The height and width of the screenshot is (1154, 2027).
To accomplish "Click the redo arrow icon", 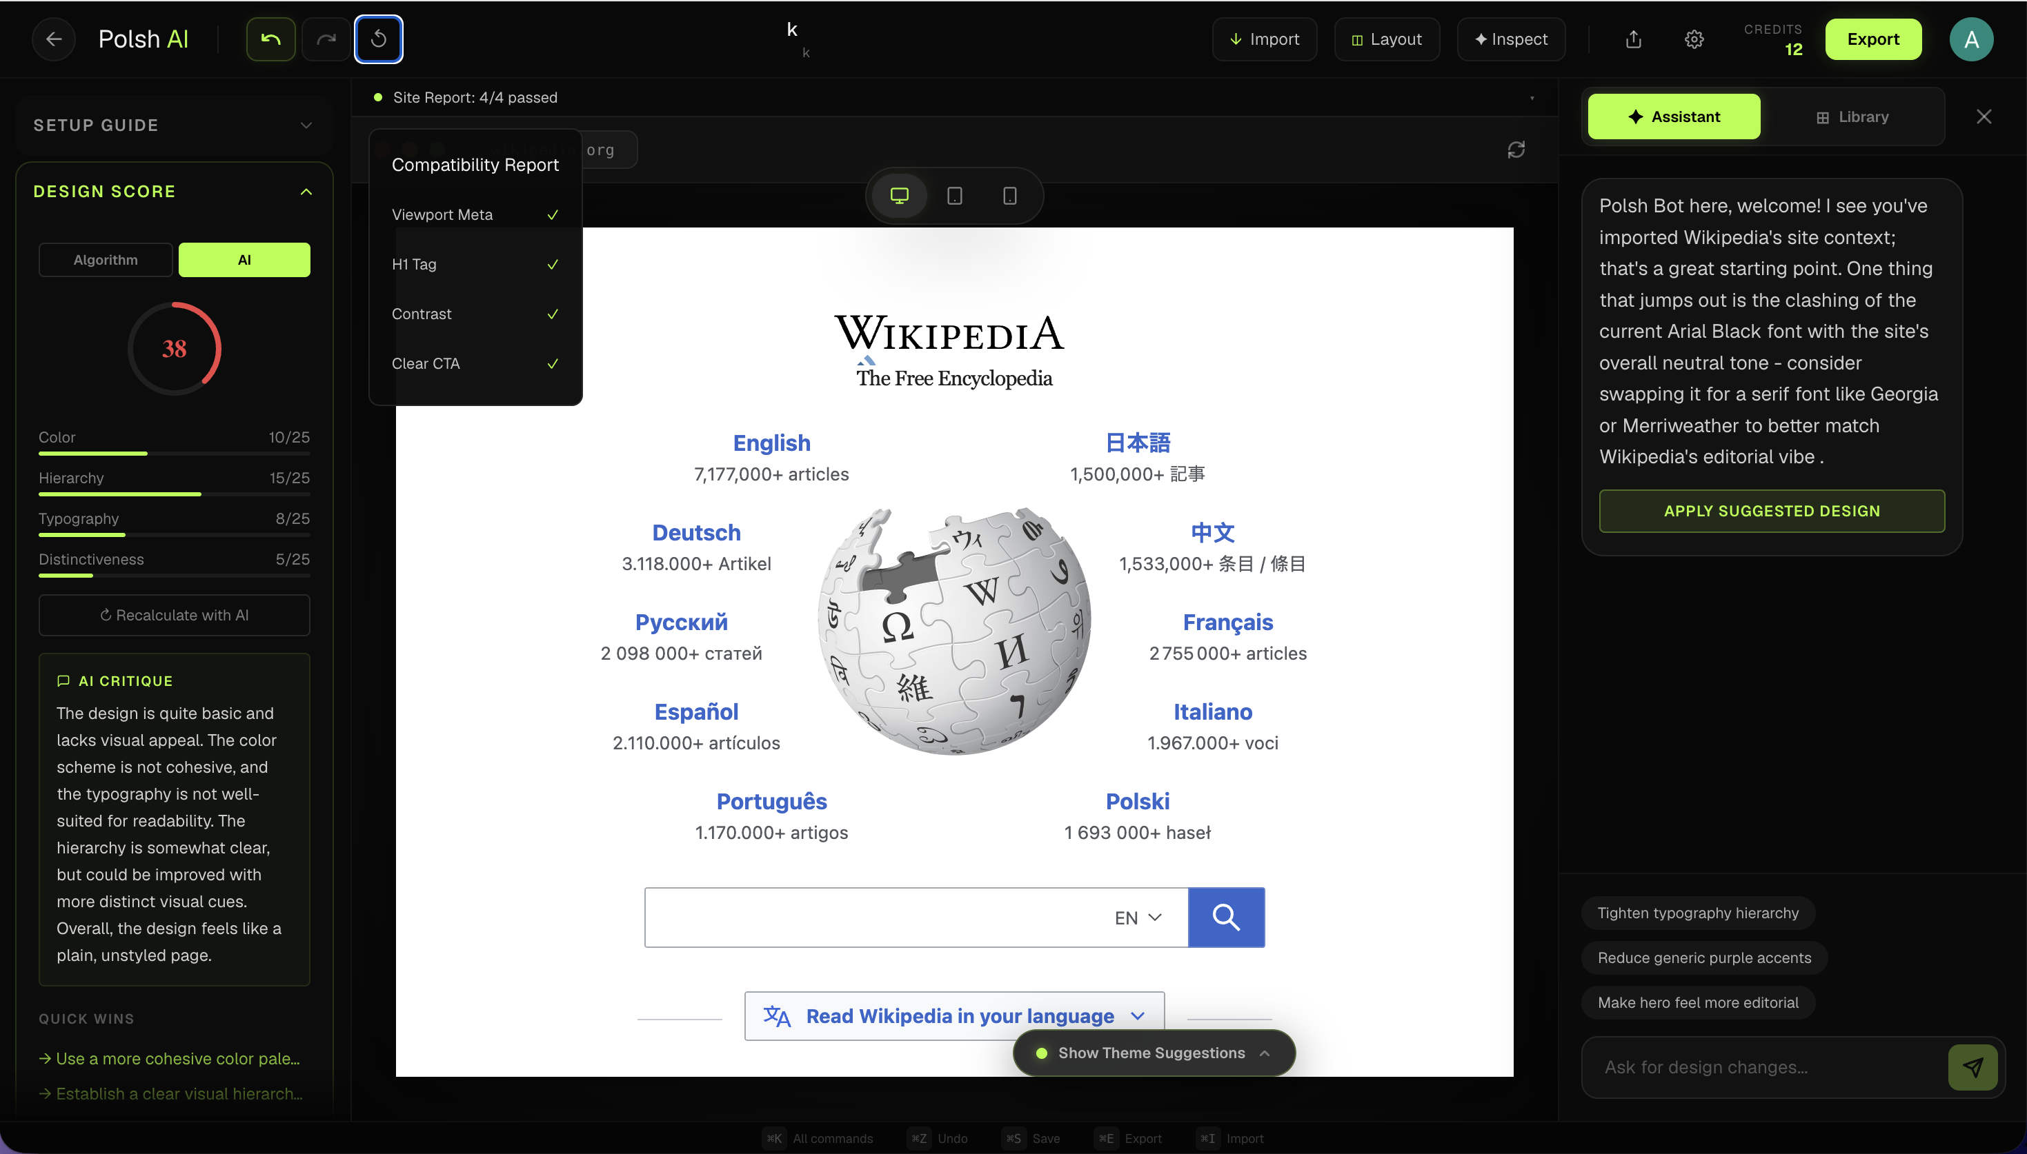I will pyautogui.click(x=326, y=39).
